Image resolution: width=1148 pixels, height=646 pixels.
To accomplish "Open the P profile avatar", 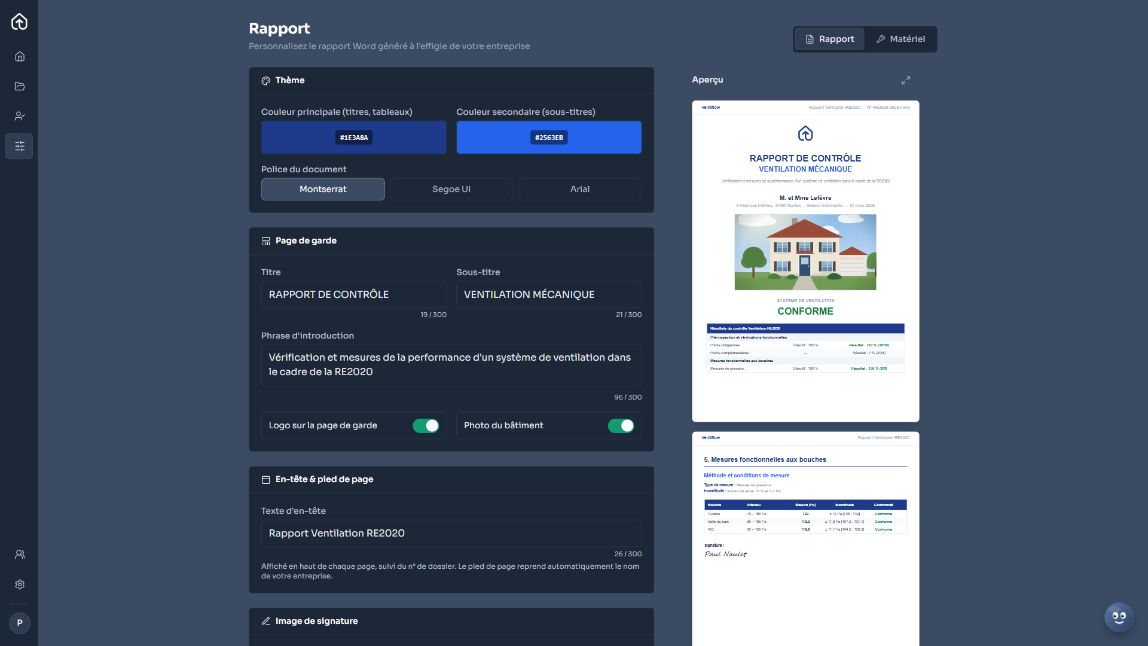I will point(20,623).
